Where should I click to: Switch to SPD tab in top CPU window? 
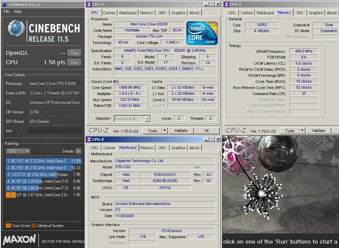point(162,13)
